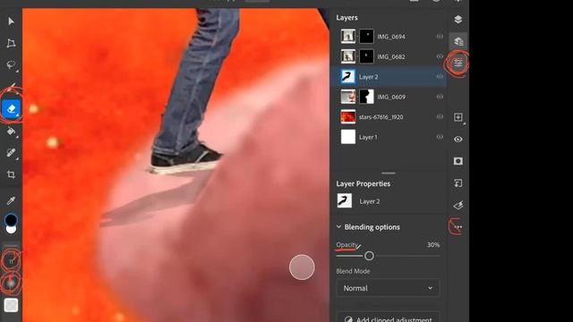Tap the panel divider grab handle
Viewport: 573px width, 322px height.
(x=389, y=173)
